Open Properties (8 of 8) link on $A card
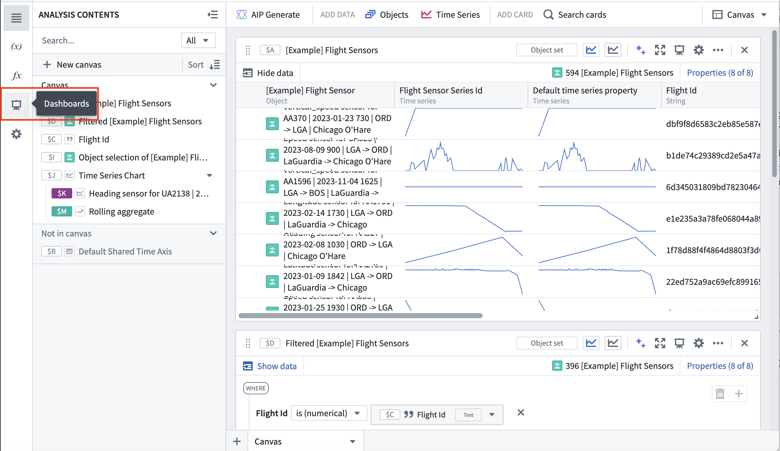Image resolution: width=780 pixels, height=451 pixels. pos(720,73)
